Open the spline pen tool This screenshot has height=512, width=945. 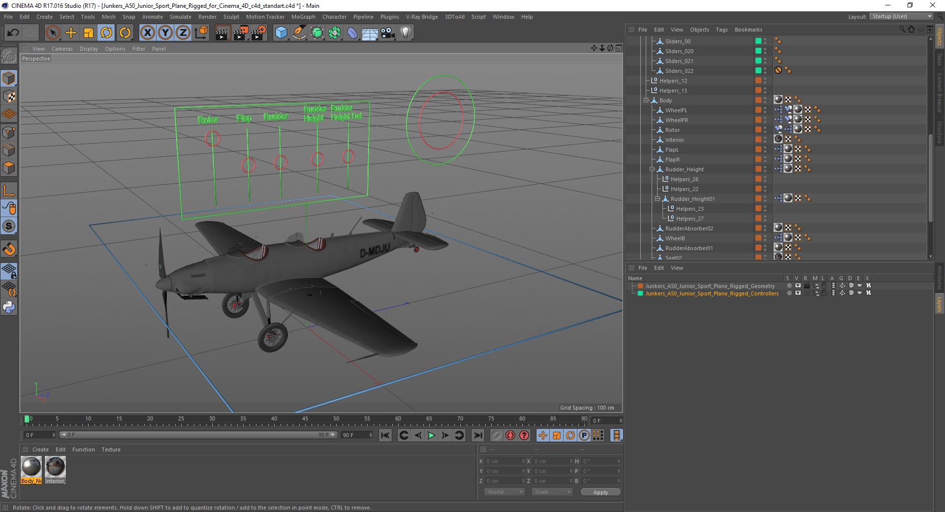[x=299, y=33]
